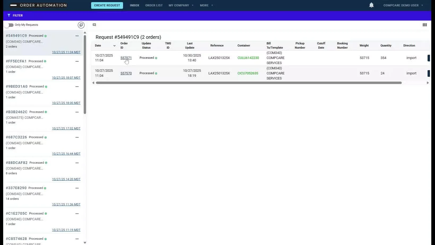Select request #C1E2705C in the list
The width and height of the screenshot is (435, 245).
[43, 221]
